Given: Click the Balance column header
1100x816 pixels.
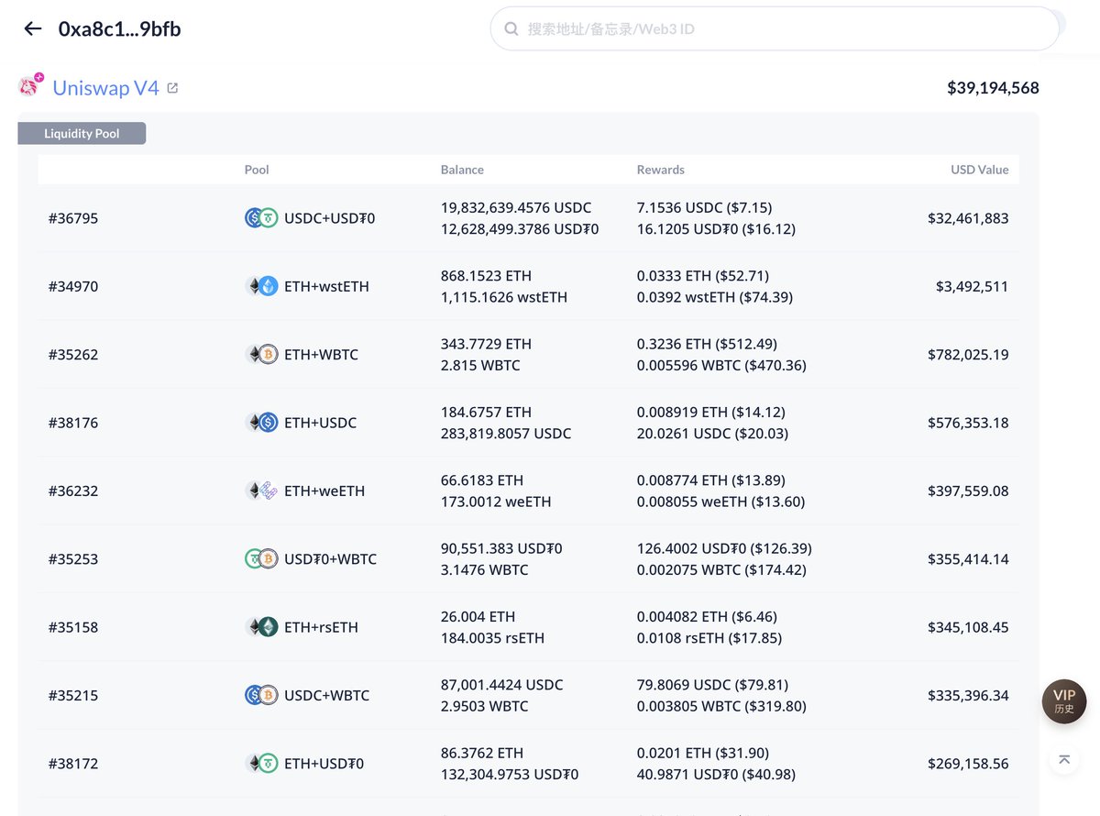Looking at the screenshot, I should 462,170.
